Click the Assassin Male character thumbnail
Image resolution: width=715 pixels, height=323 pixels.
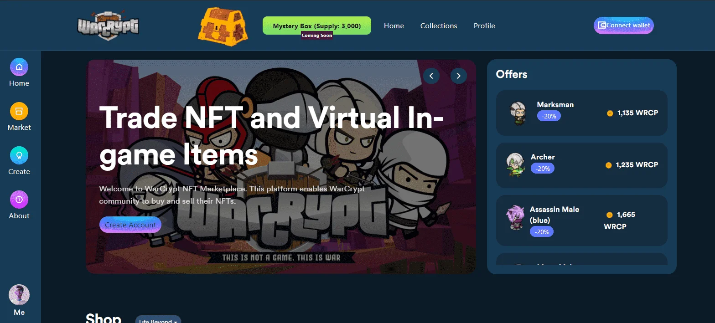tap(515, 218)
